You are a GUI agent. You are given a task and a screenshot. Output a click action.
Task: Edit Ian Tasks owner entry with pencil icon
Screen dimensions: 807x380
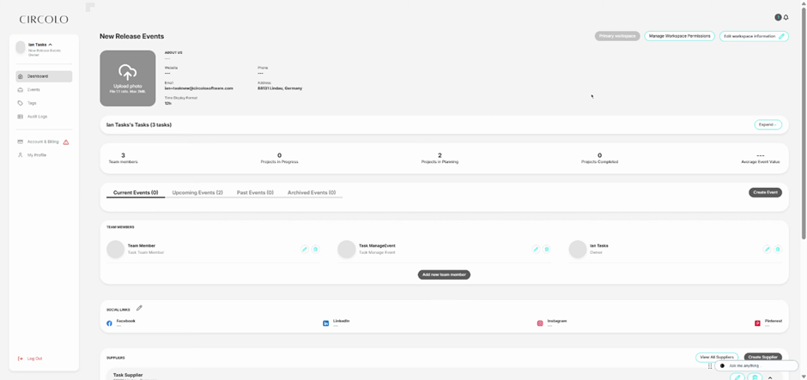767,250
